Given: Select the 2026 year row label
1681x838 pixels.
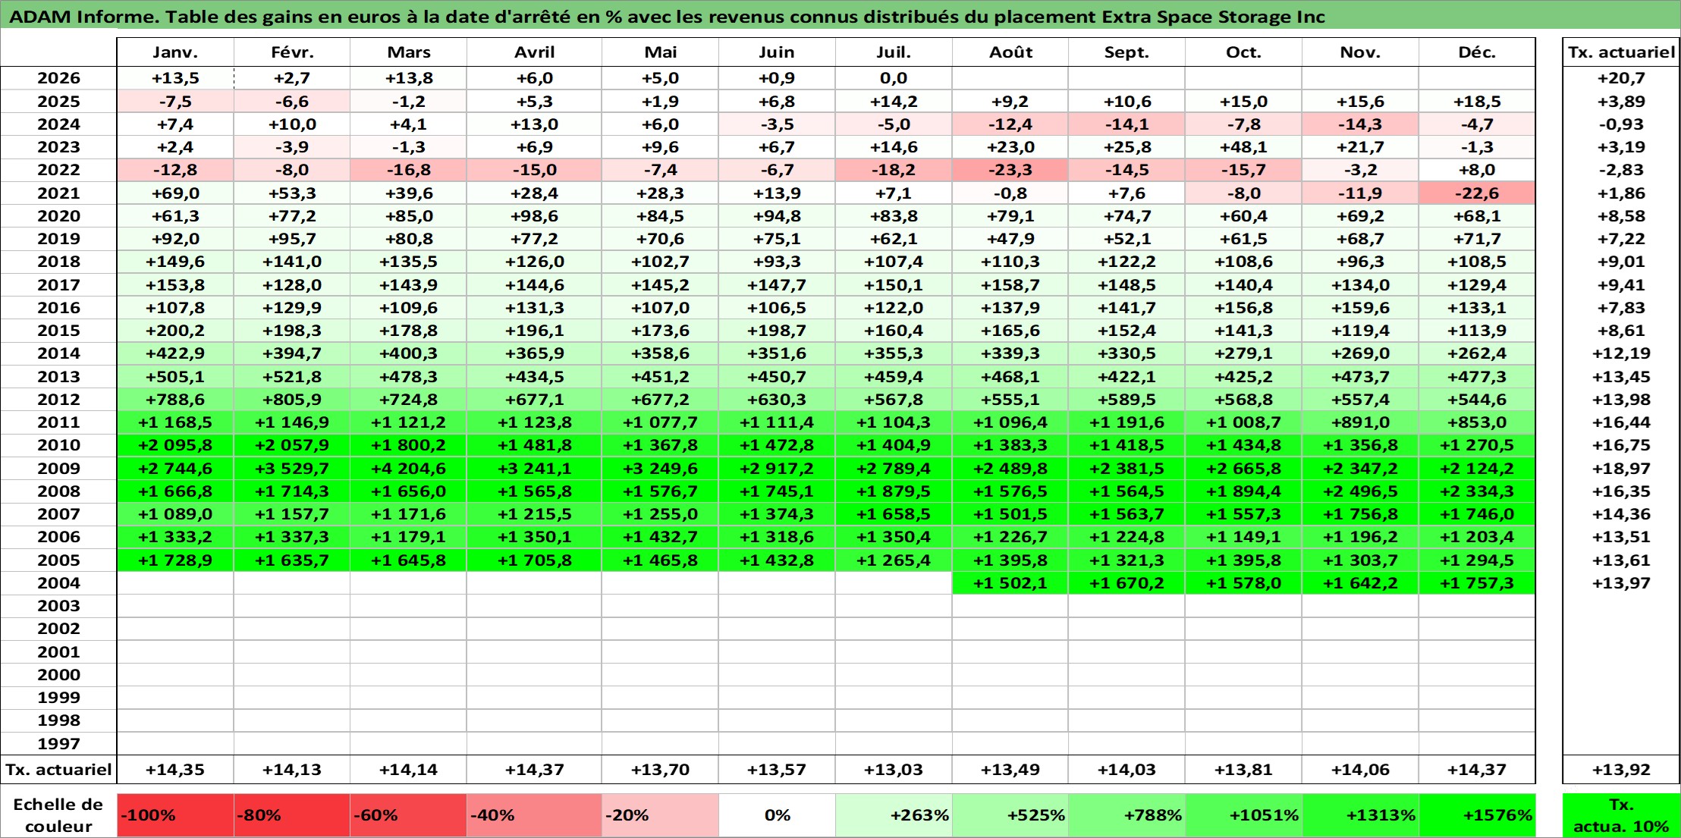Looking at the screenshot, I should pyautogui.click(x=58, y=78).
